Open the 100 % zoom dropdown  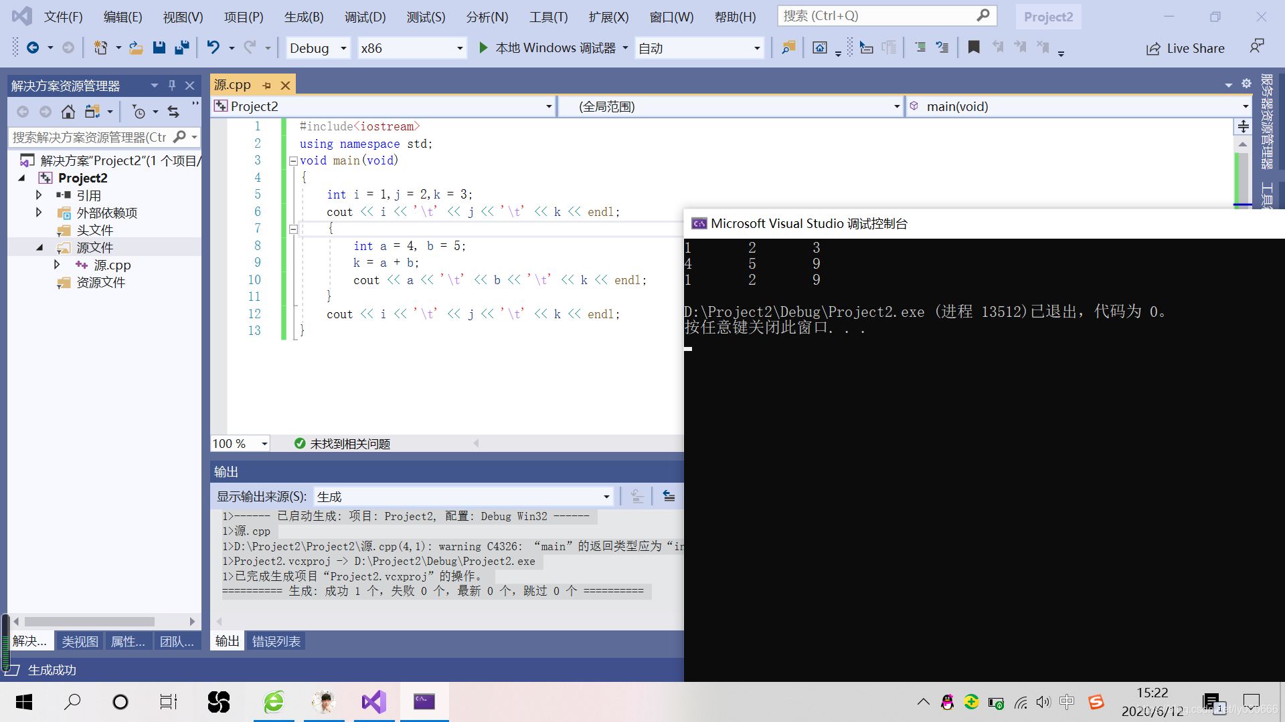tap(240, 444)
